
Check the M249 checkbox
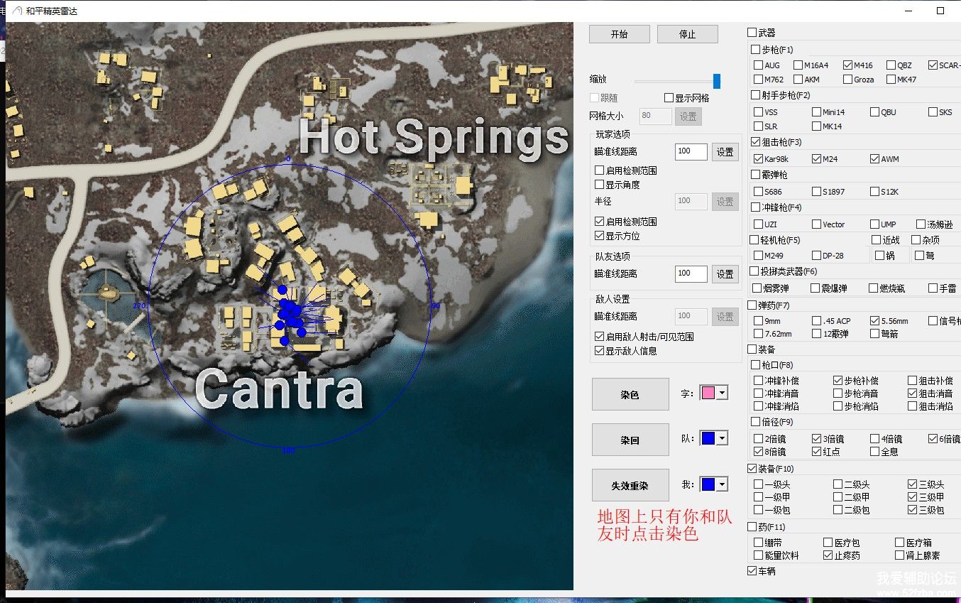pyautogui.click(x=759, y=256)
